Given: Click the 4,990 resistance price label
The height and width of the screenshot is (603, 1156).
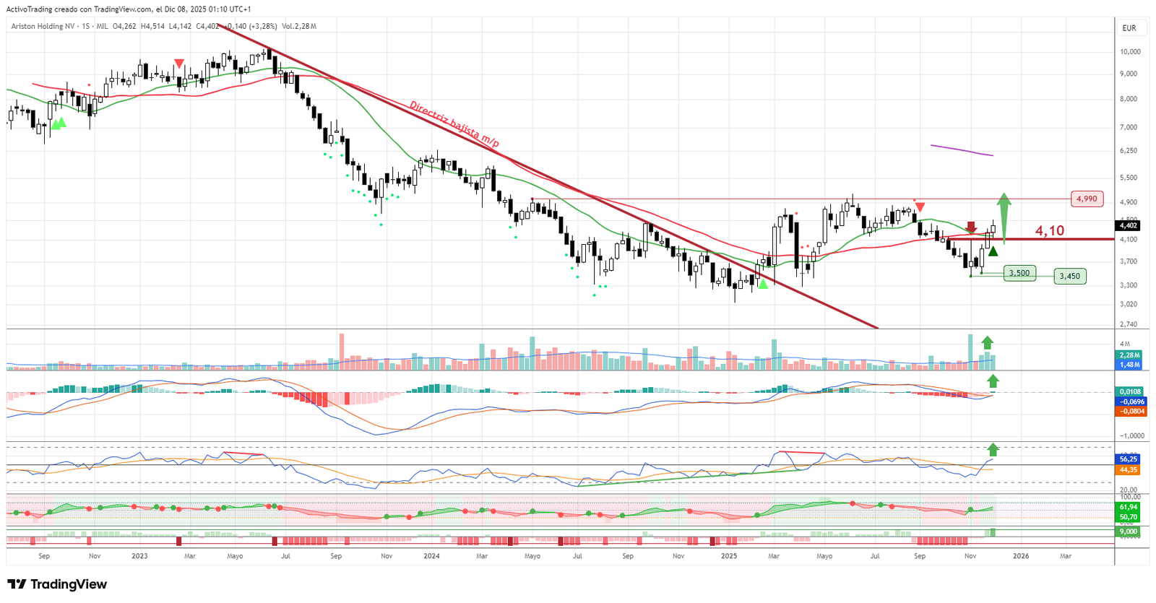Looking at the screenshot, I should click(1086, 199).
